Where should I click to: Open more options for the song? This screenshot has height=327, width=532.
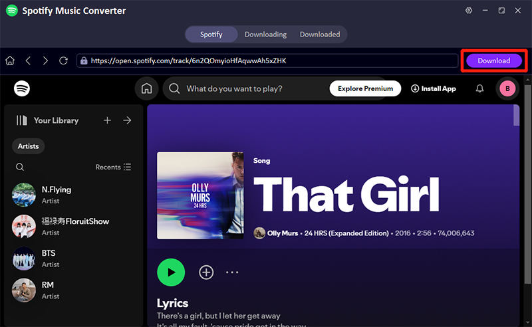(x=231, y=272)
